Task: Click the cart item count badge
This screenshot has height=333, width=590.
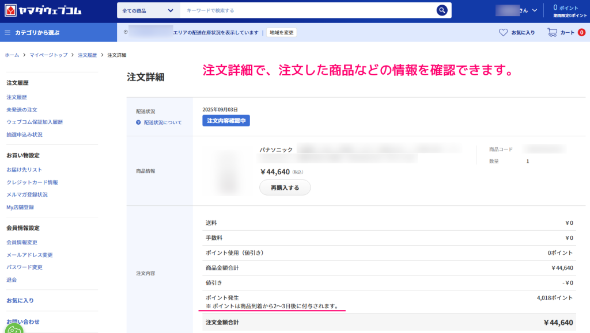Action: click(x=581, y=33)
